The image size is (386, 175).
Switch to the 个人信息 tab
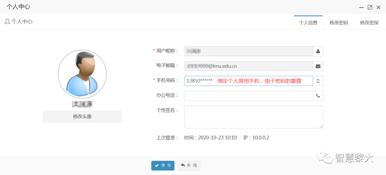[308, 22]
